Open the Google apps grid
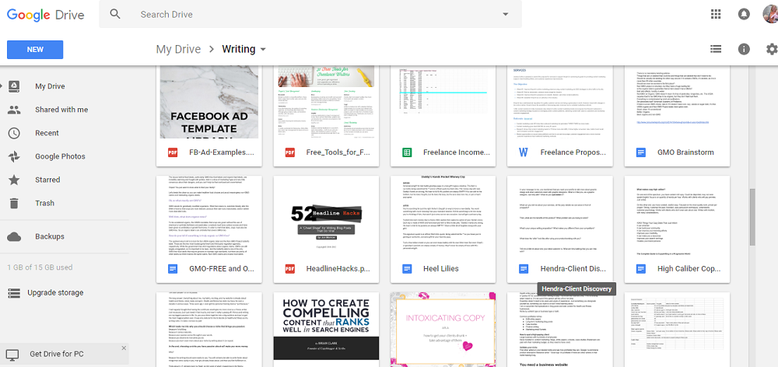Viewport: 778px width, 367px height. [x=716, y=14]
